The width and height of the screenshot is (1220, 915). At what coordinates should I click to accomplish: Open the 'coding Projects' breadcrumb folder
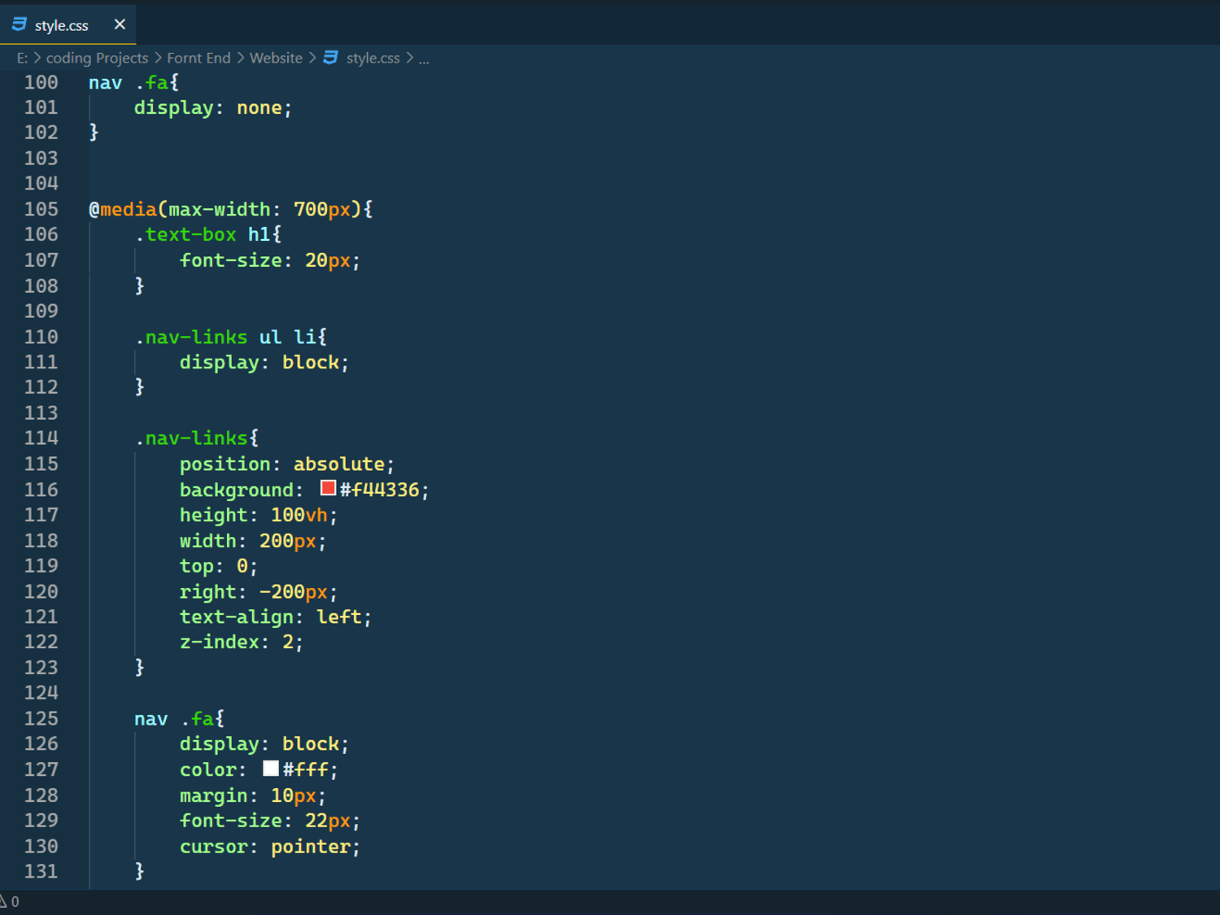pos(97,58)
